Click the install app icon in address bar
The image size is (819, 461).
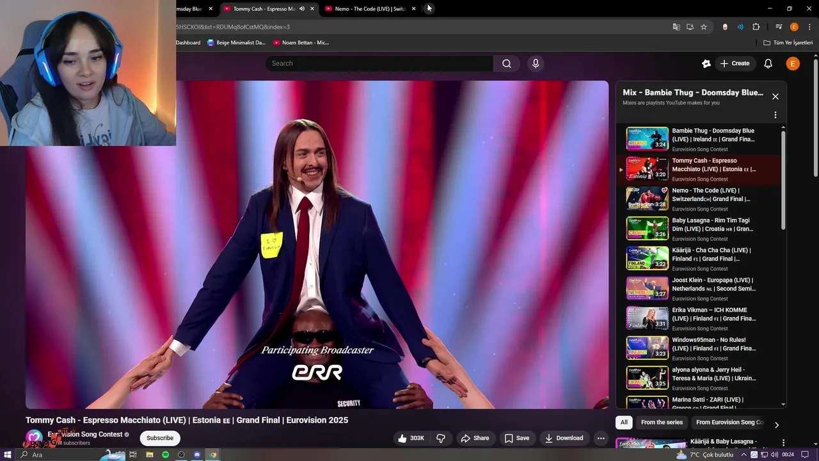click(x=690, y=27)
